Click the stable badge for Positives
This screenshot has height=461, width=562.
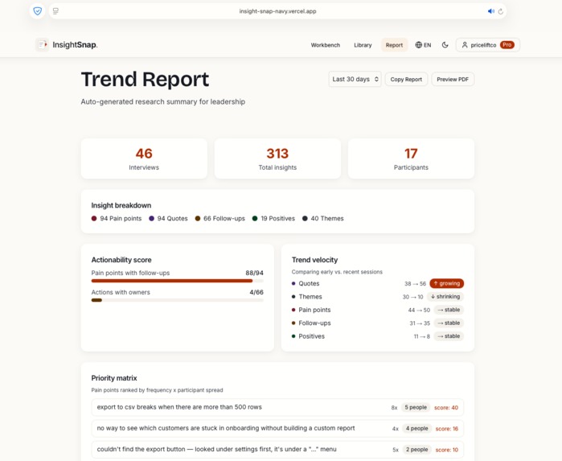(x=449, y=336)
